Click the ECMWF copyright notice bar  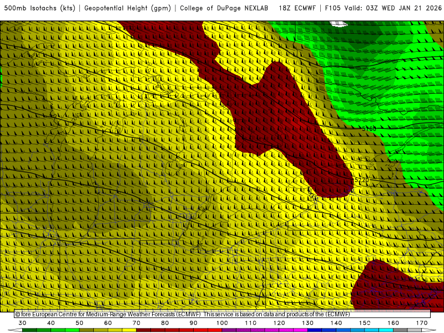(x=223, y=314)
